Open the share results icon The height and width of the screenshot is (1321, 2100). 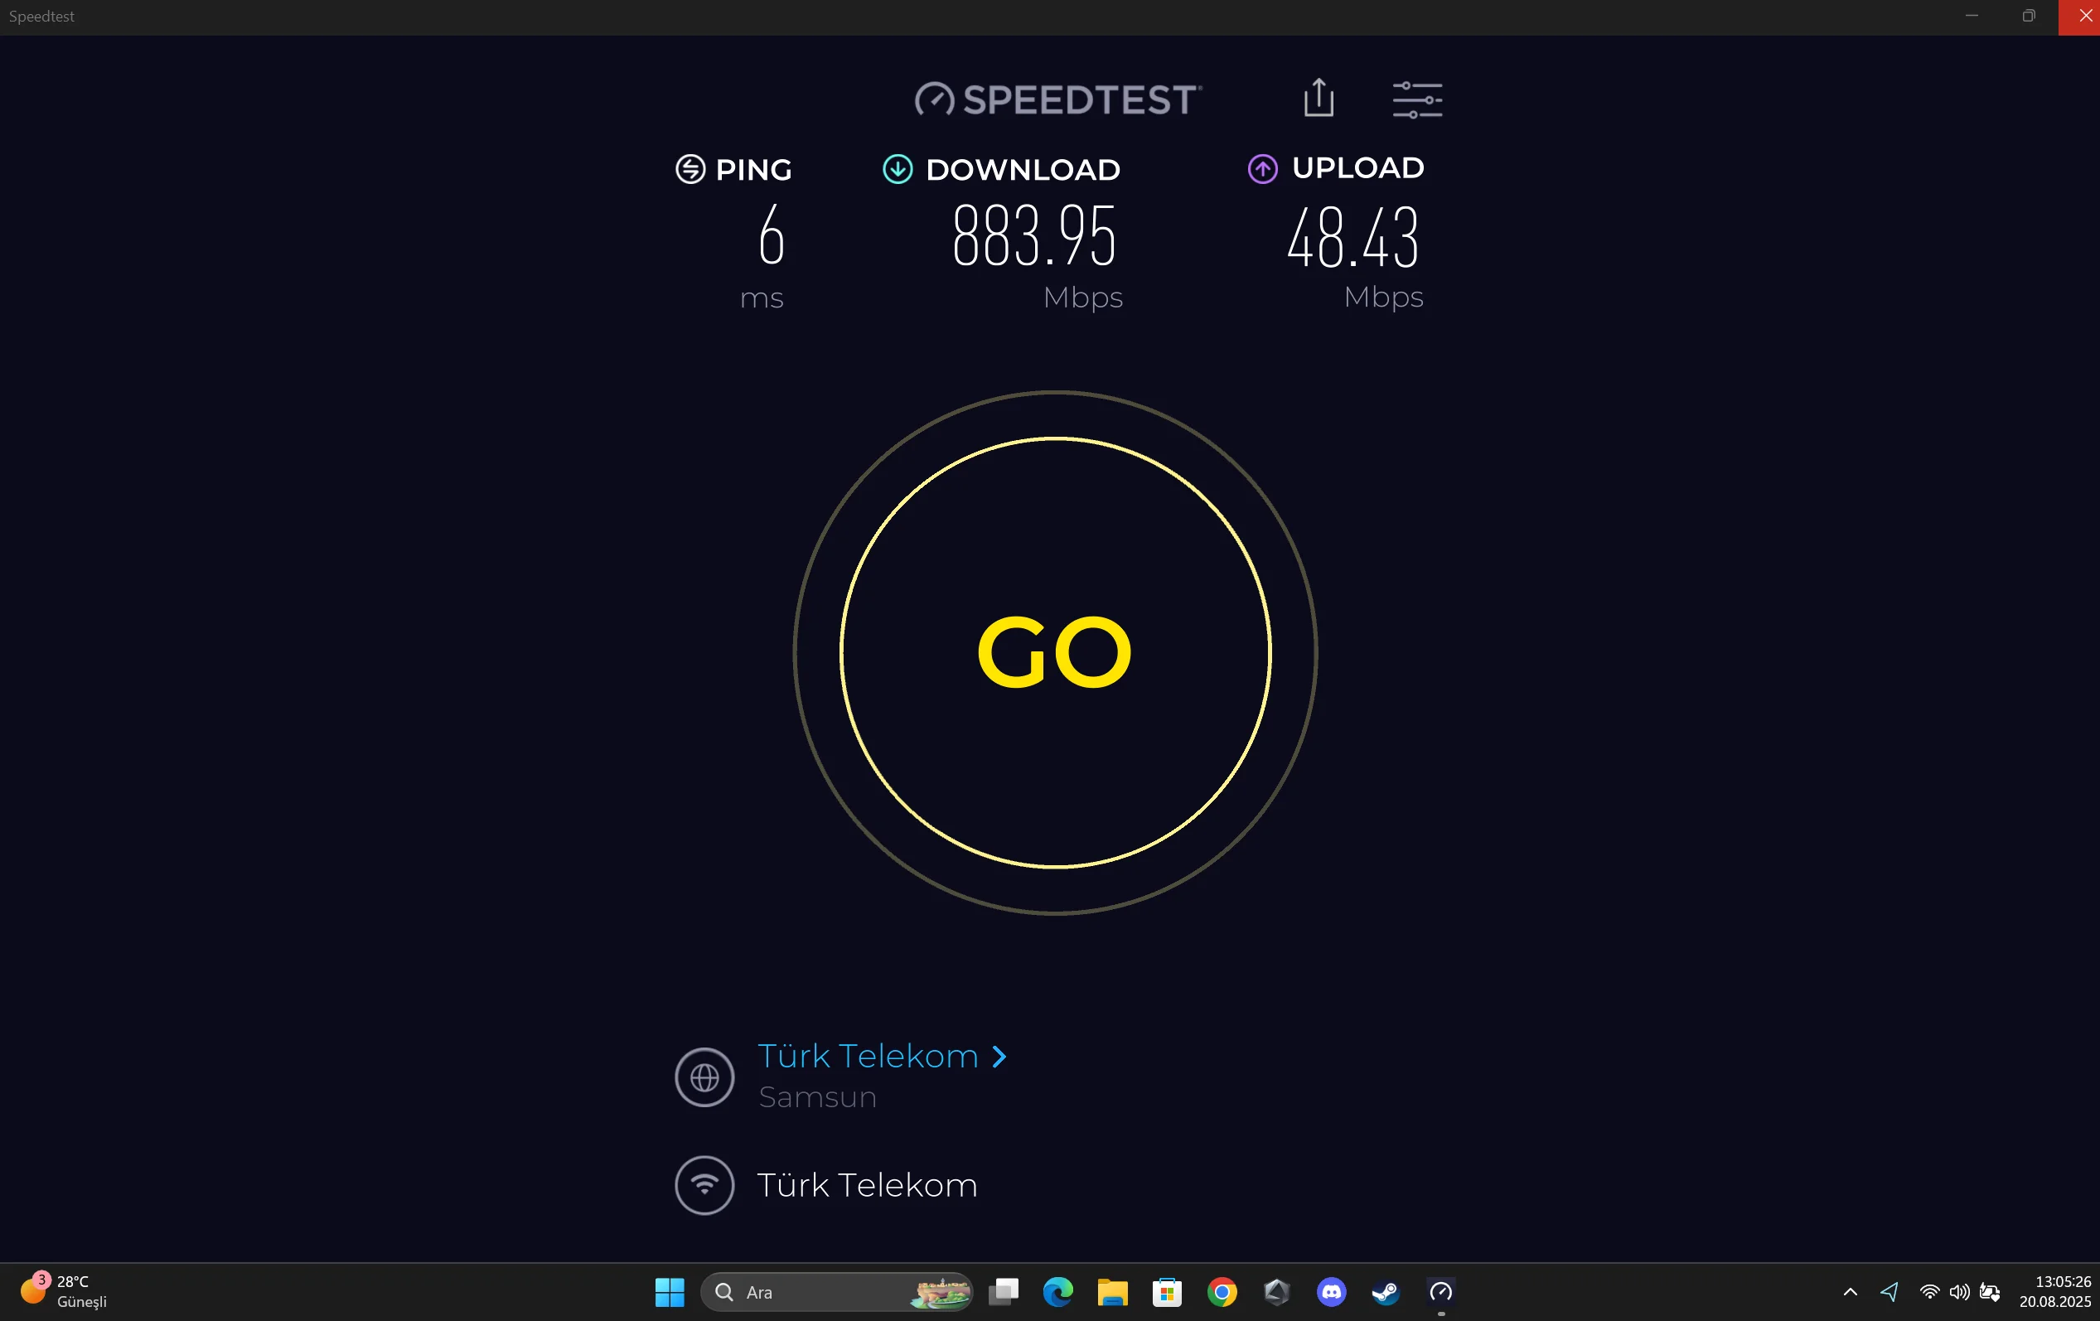(x=1319, y=98)
